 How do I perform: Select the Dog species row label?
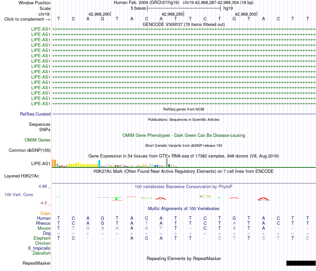click(x=47, y=233)
